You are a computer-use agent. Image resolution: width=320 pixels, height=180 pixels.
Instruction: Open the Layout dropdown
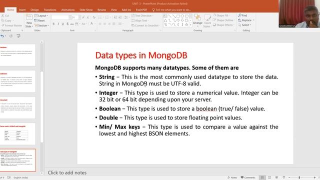coord(41,15)
